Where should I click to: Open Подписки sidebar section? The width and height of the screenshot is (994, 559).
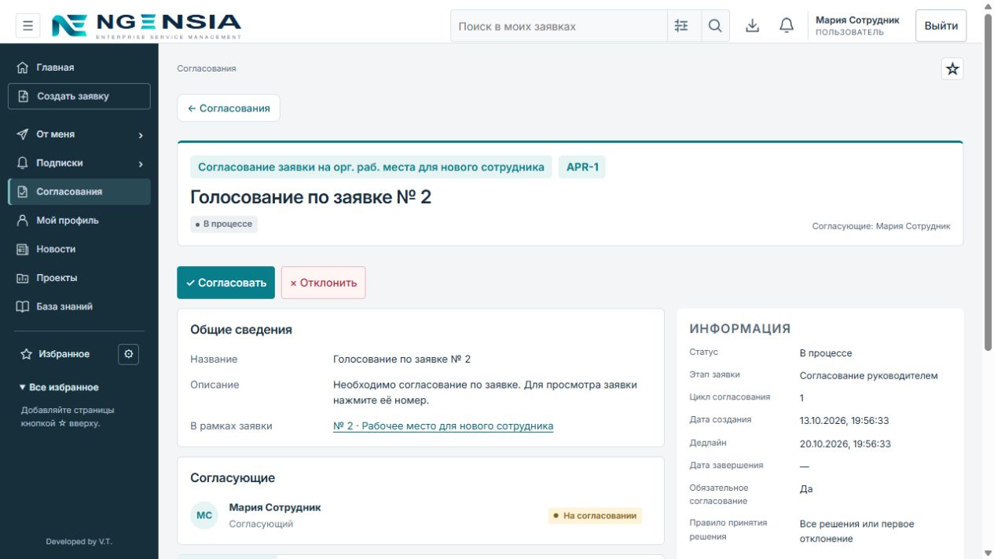pyautogui.click(x=79, y=163)
